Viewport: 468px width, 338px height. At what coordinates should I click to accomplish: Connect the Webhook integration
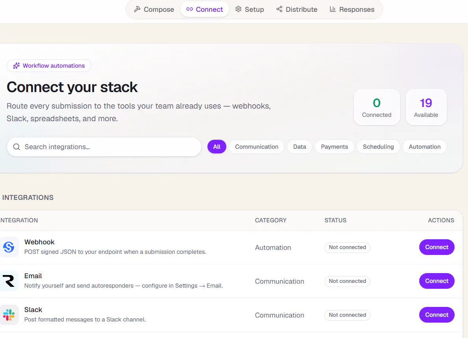click(x=437, y=247)
